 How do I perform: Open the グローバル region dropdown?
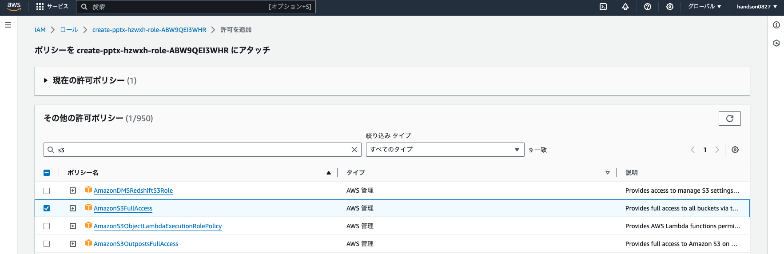click(704, 7)
